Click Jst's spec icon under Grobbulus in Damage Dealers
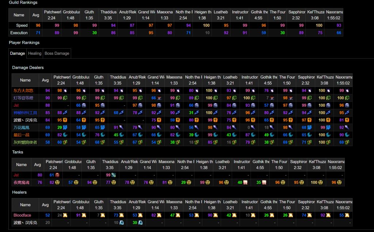The height and width of the screenshot is (232, 374). click(x=84, y=105)
